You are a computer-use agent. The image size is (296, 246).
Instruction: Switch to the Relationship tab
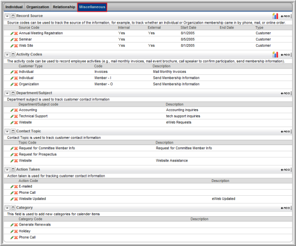(64, 7)
